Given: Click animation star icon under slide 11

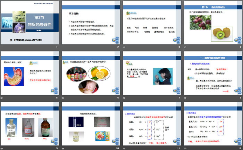Looking at the screenshot, I should tap(124, 149).
